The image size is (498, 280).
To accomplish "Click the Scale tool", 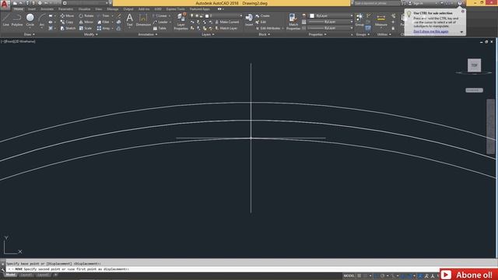I will (86, 28).
